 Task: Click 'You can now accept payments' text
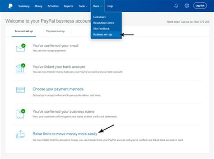click(x=49, y=51)
